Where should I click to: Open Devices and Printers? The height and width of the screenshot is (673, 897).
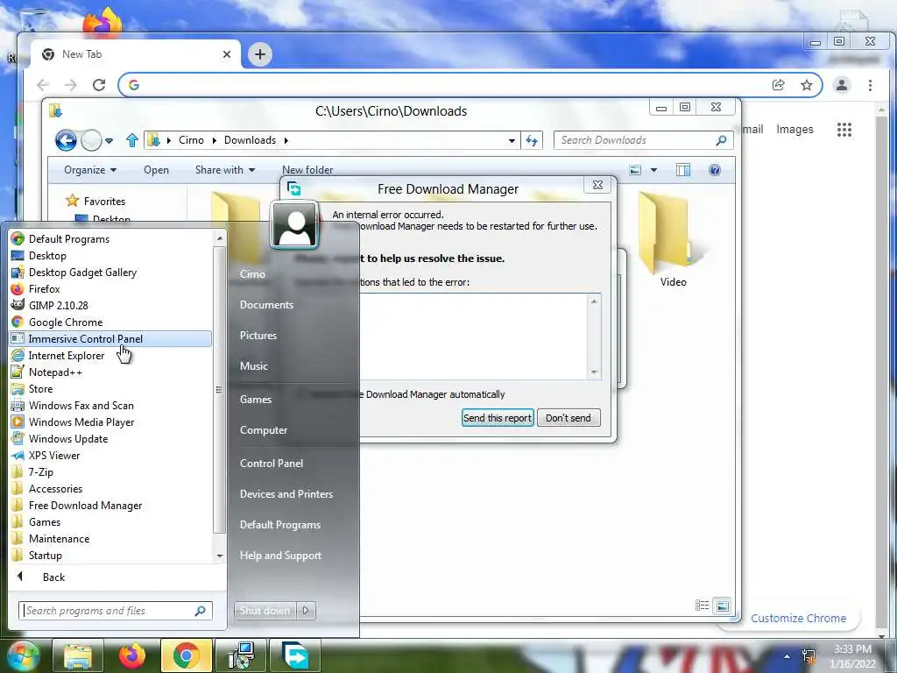286,494
